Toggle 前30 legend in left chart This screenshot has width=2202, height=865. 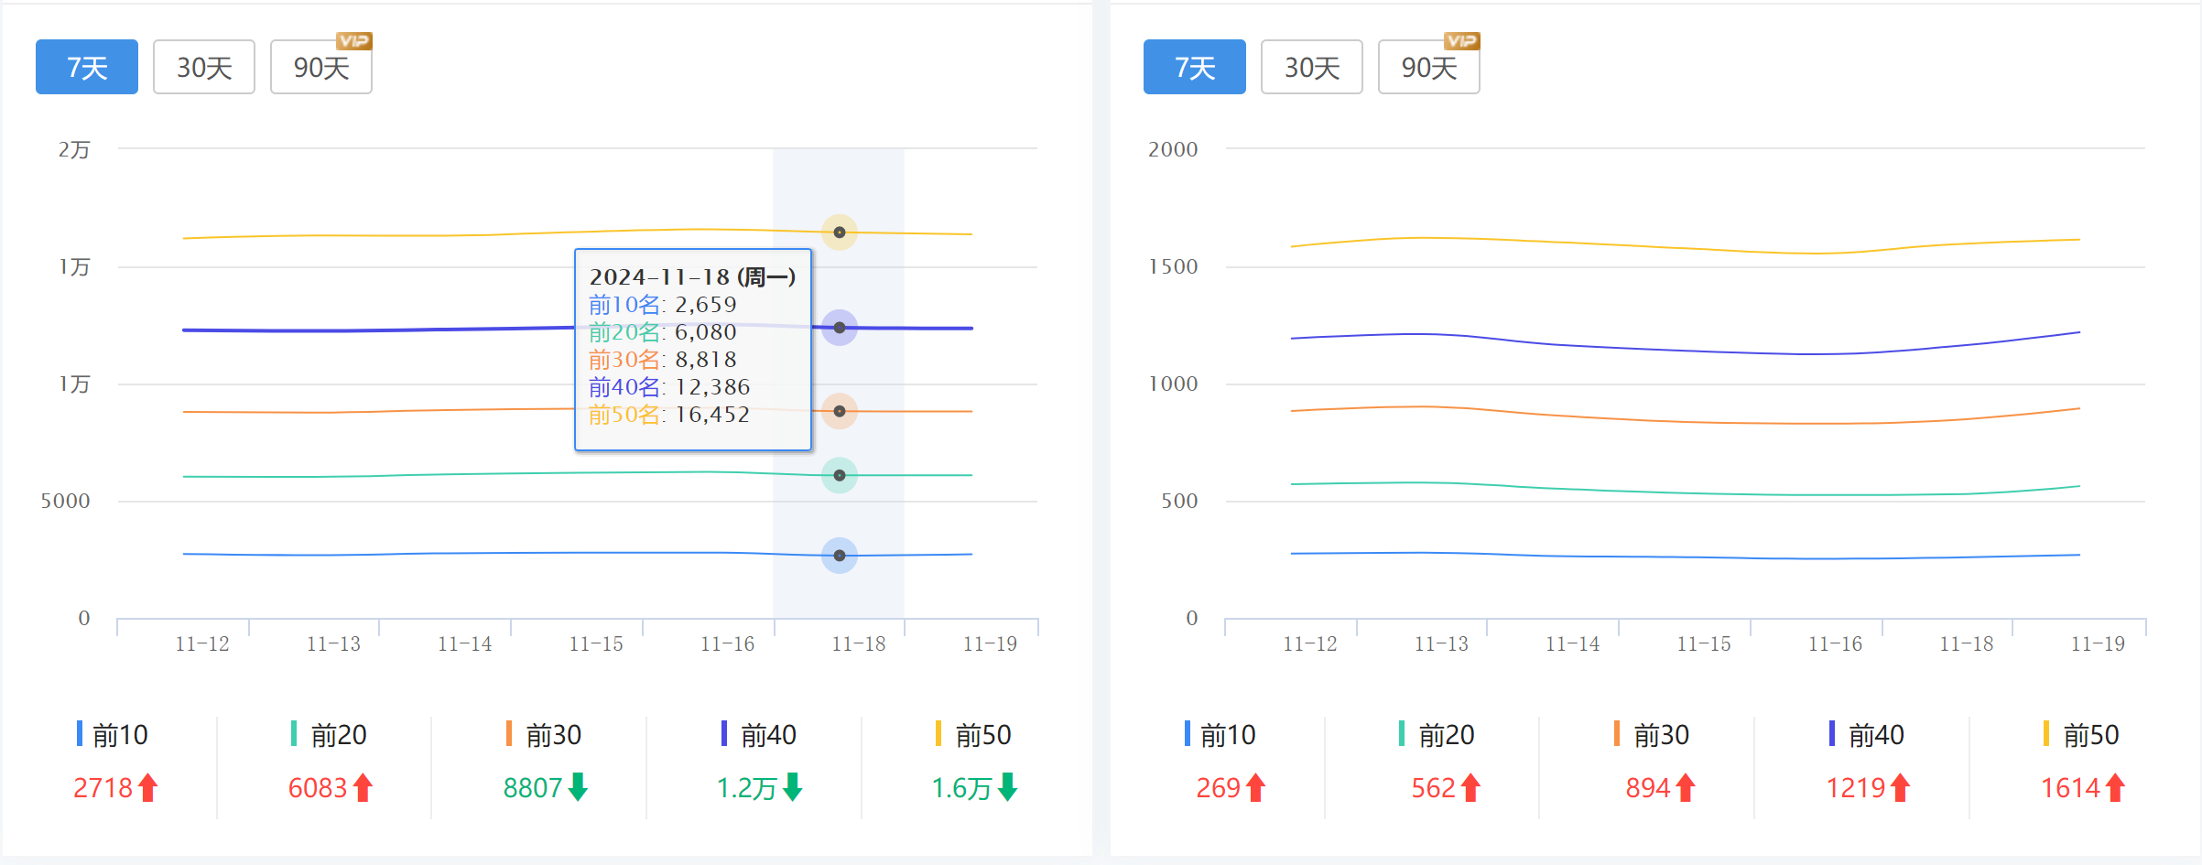point(544,734)
